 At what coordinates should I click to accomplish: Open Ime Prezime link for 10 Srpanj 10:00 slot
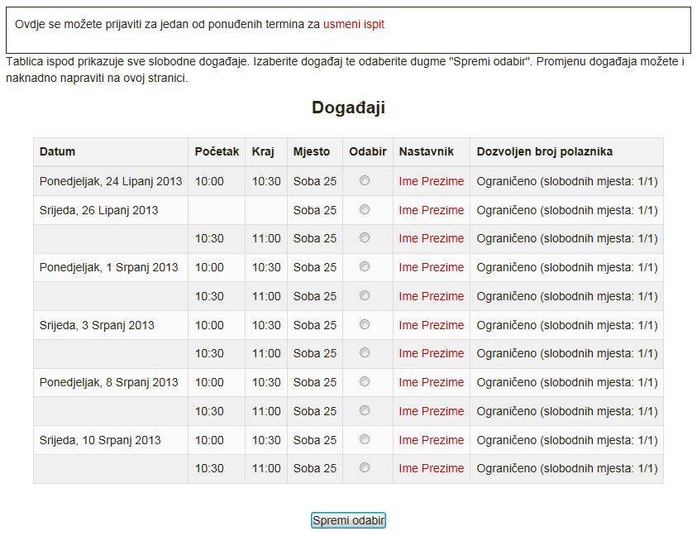[x=431, y=440]
